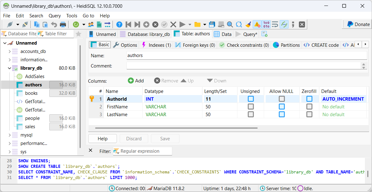Click the Find text magnifier icon
372x192 pixels.
230,24
